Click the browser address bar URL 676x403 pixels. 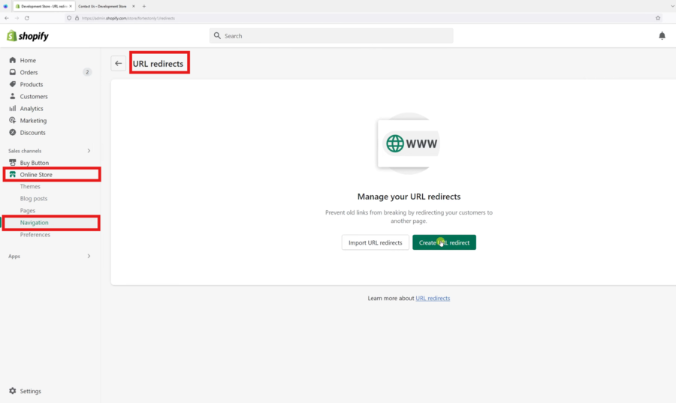tap(128, 18)
